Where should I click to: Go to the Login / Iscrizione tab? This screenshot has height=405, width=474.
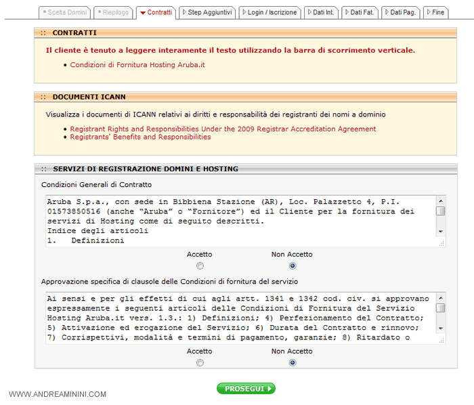[270, 12]
